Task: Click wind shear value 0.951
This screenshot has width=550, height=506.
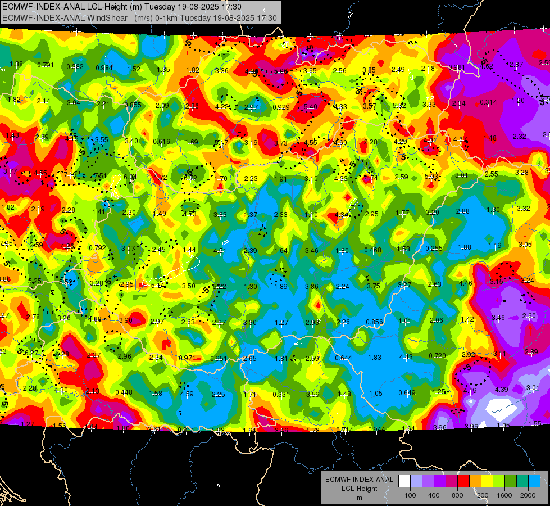Action: [219, 359]
